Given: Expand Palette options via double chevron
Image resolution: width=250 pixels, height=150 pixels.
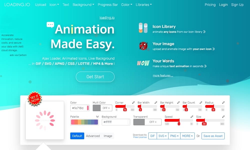Looking at the screenshot, I should pyautogui.click(x=97, y=116).
